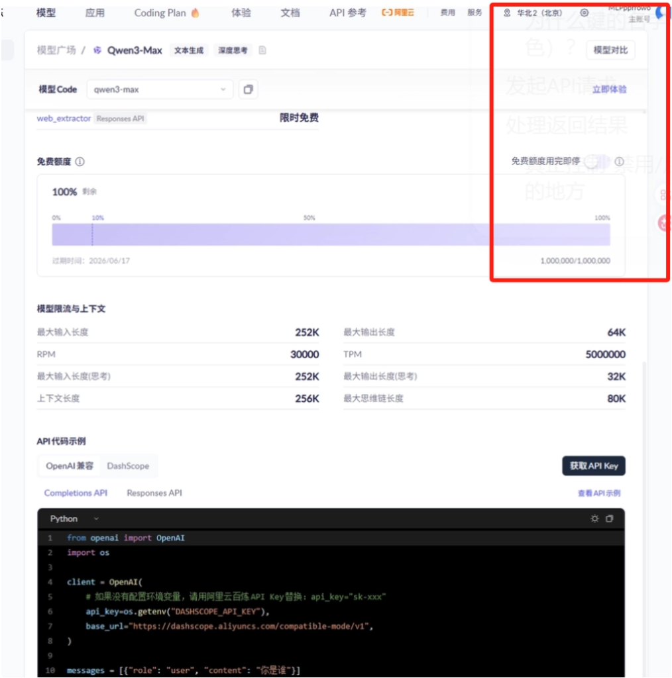672x678 pixels.
Task: Click the document icon beside 深度思考 tag
Action: click(x=262, y=50)
